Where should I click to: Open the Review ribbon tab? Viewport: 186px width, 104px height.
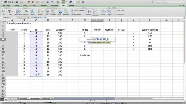(x=72, y=5)
